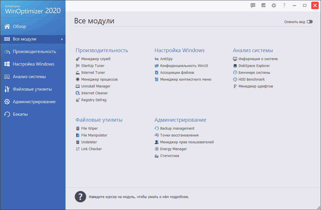Expand the Все модули sidebar arrow

click(62, 39)
